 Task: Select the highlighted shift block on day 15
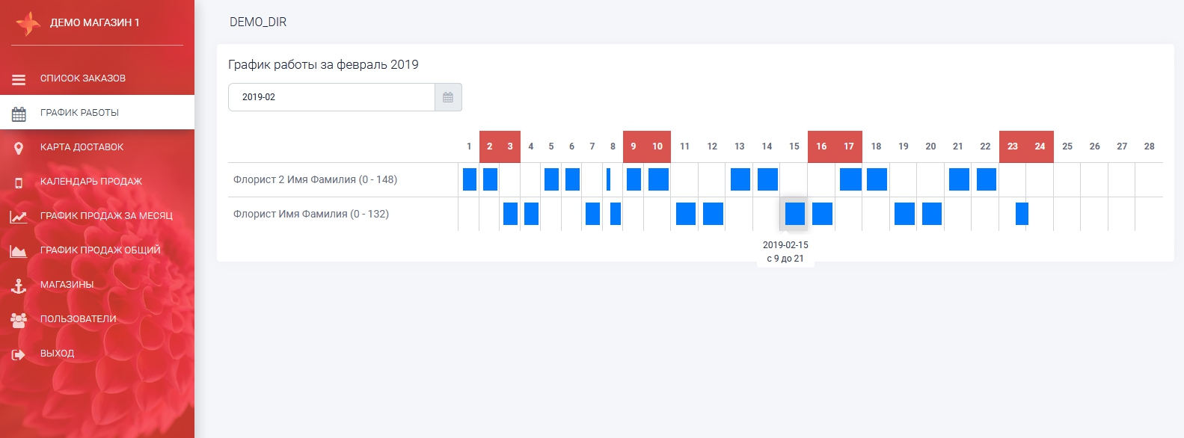tap(795, 214)
